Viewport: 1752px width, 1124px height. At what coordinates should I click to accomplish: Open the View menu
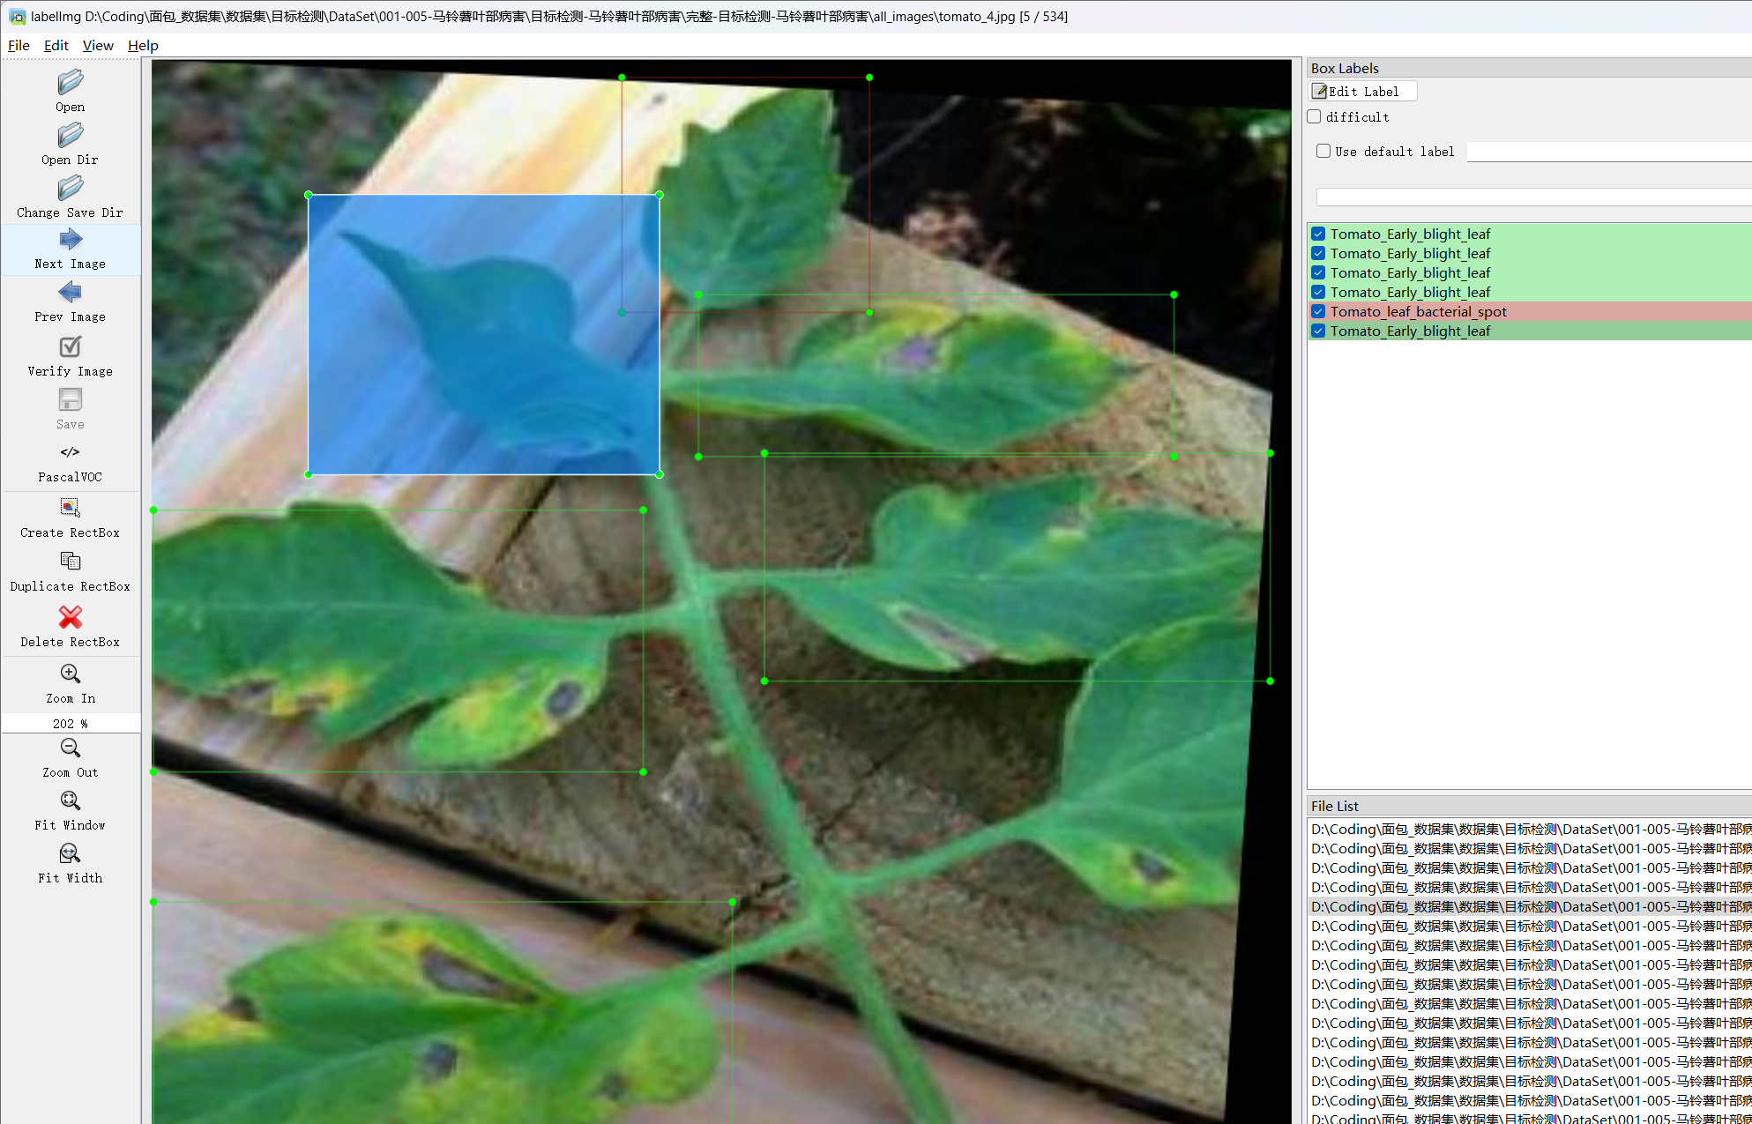[98, 45]
